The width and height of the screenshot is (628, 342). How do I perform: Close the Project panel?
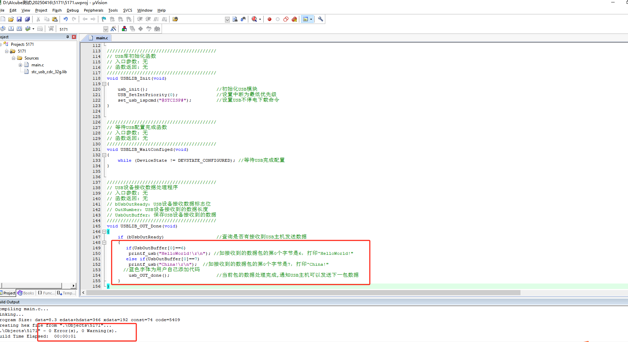74,37
